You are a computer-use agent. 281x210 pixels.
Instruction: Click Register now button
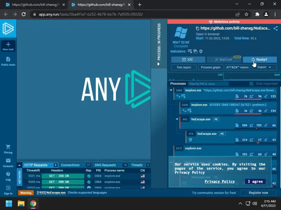pyautogui.click(x=258, y=193)
